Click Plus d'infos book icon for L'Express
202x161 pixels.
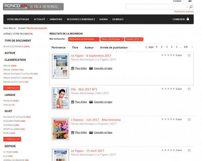point(73,133)
